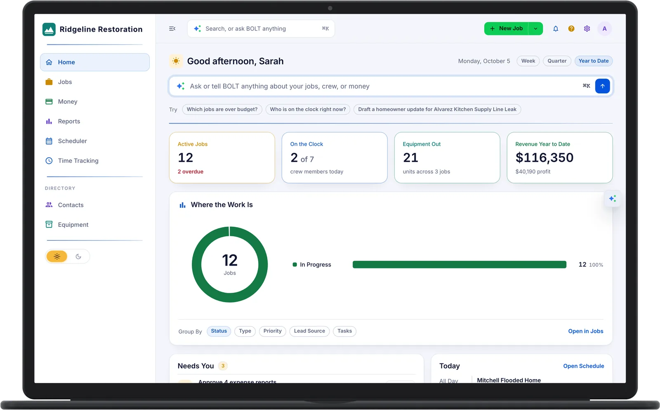Click the bar chart icon beside Where the Work Is
Screen dimensions: 660x410
pos(182,205)
